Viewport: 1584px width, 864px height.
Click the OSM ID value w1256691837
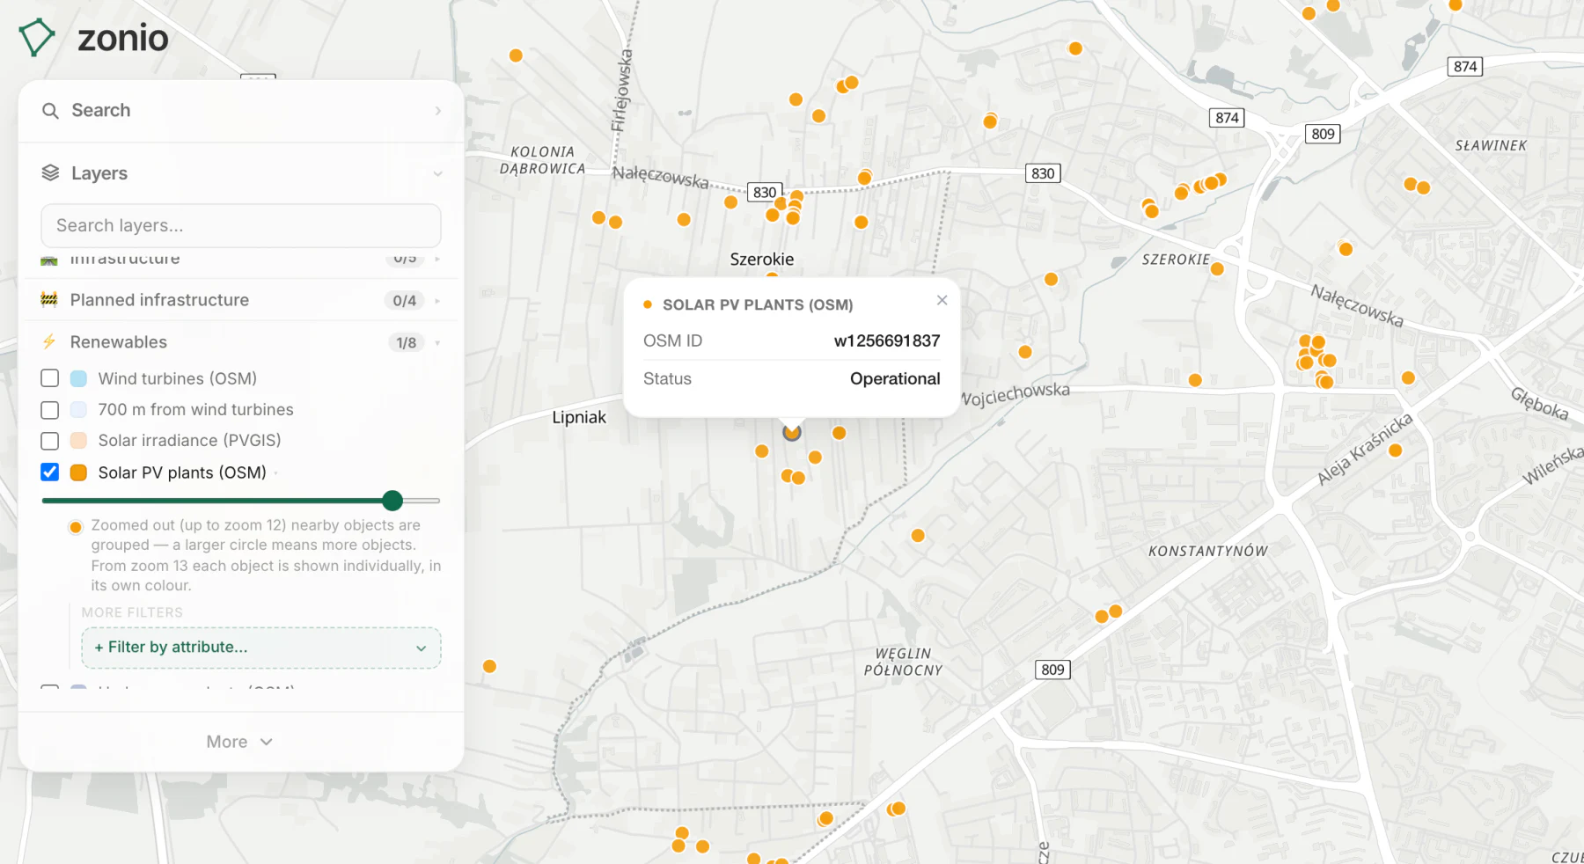coord(887,340)
